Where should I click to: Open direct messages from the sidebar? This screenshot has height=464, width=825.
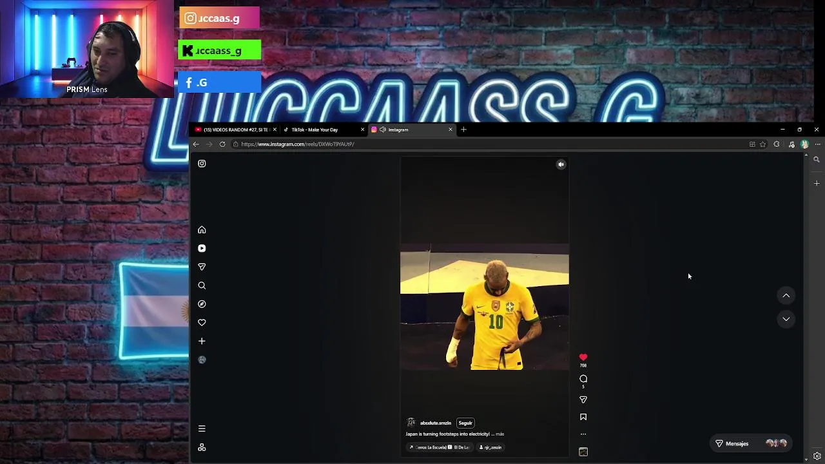click(x=202, y=267)
